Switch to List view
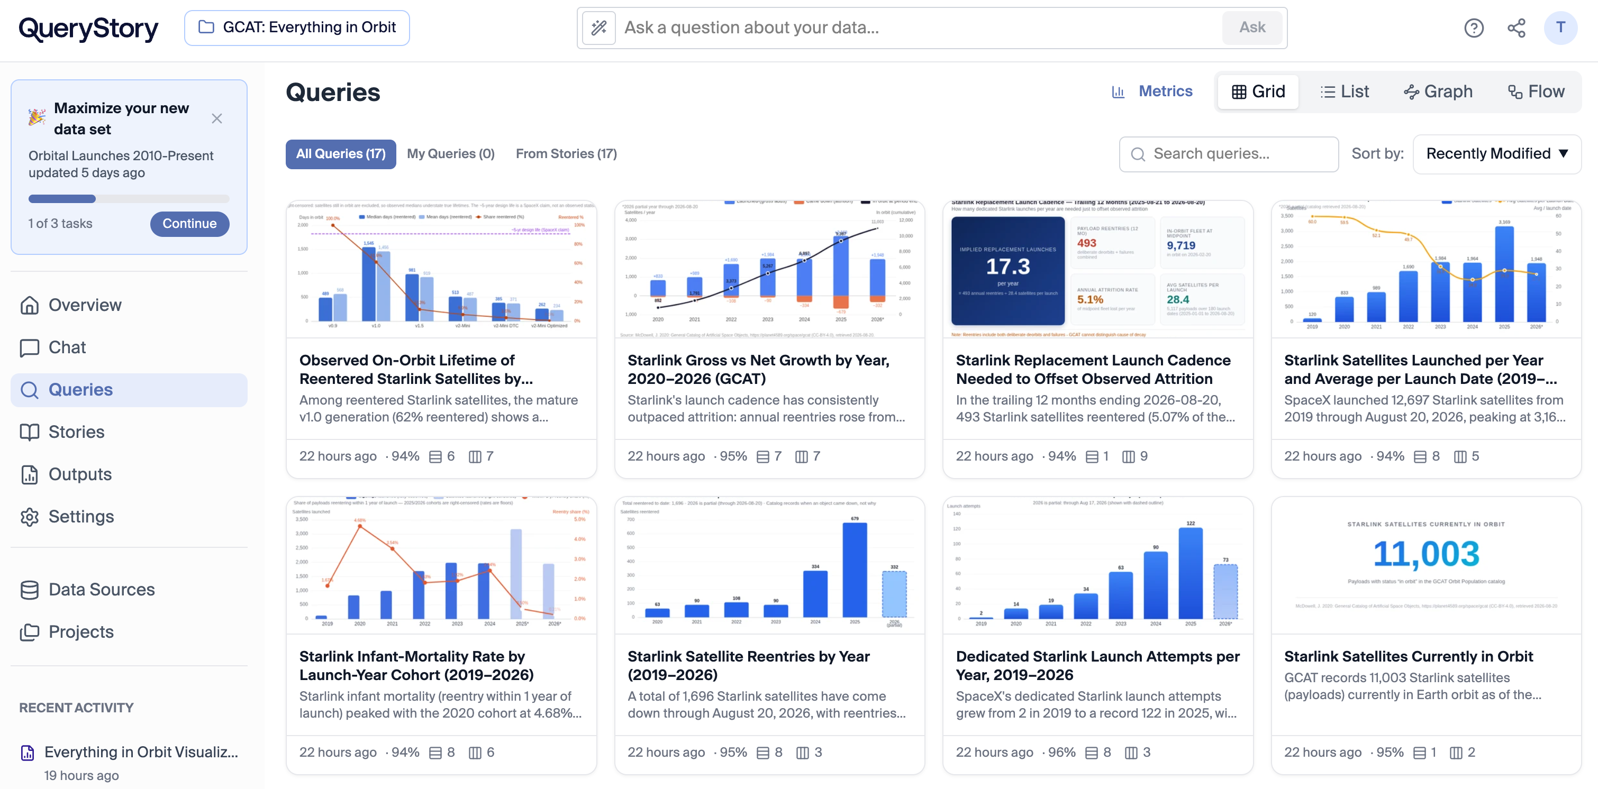 tap(1345, 91)
